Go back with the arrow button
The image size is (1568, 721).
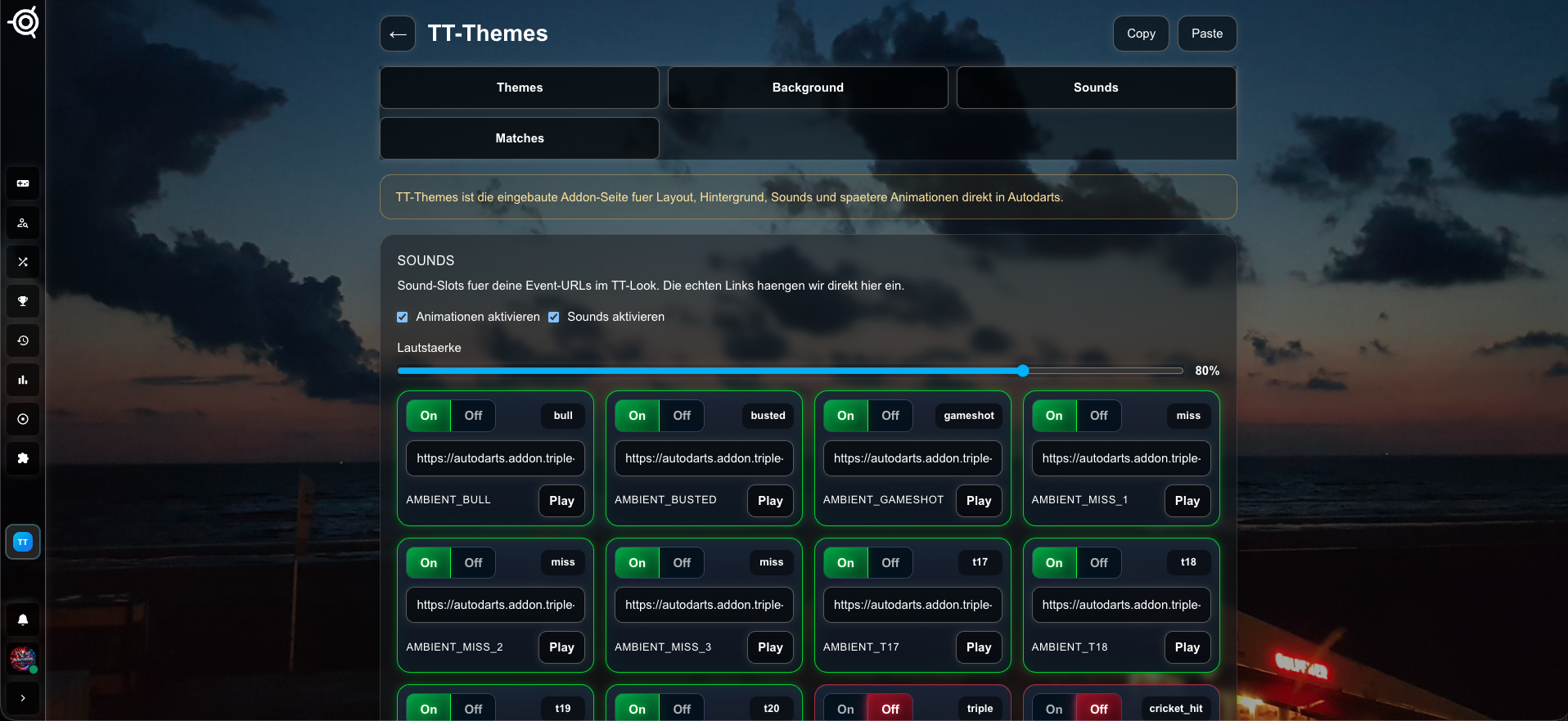pyautogui.click(x=398, y=34)
